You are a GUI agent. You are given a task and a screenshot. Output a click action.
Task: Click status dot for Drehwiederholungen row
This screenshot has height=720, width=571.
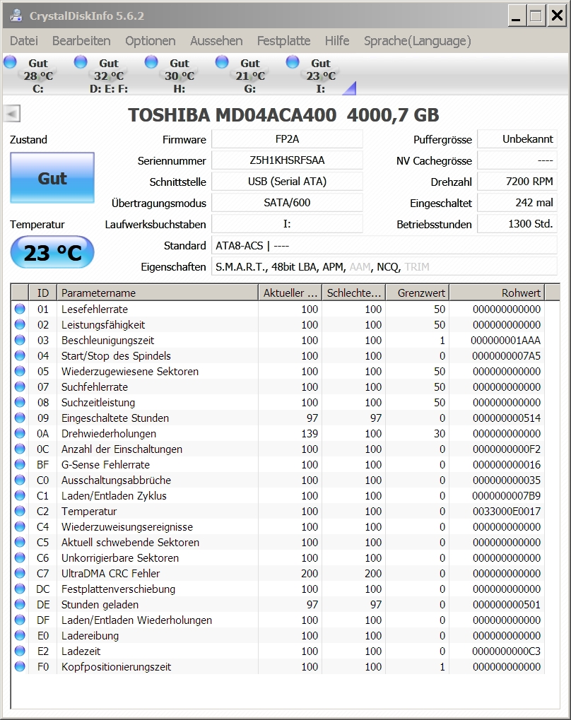click(x=20, y=433)
